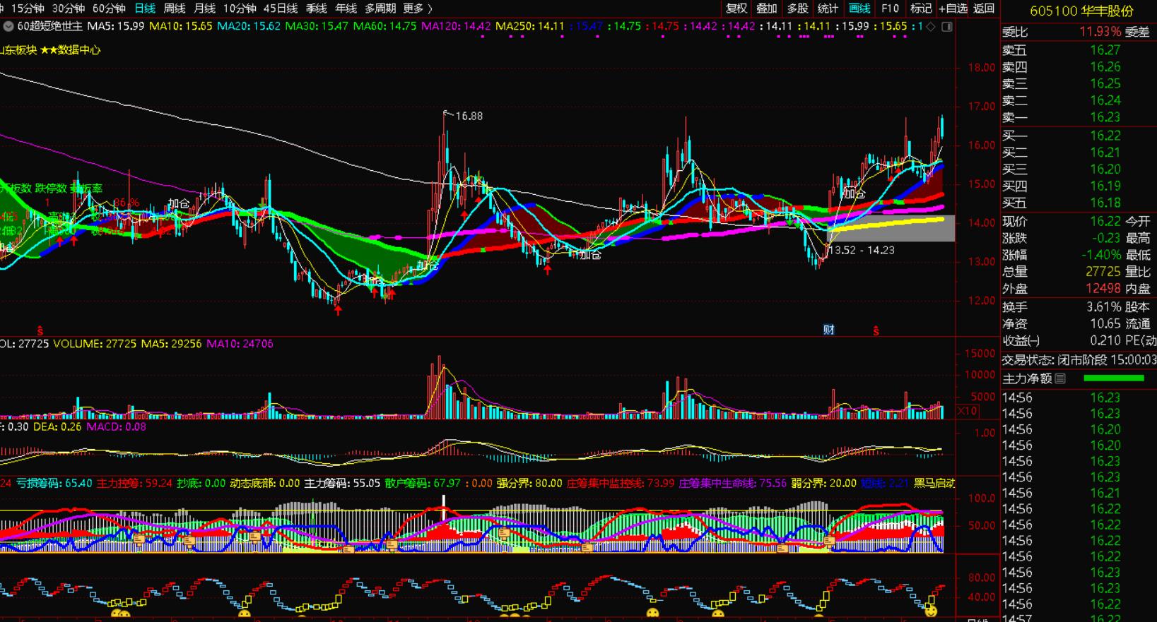Click the 委比 11.93% value
This screenshot has width=1157, height=622.
(1100, 32)
